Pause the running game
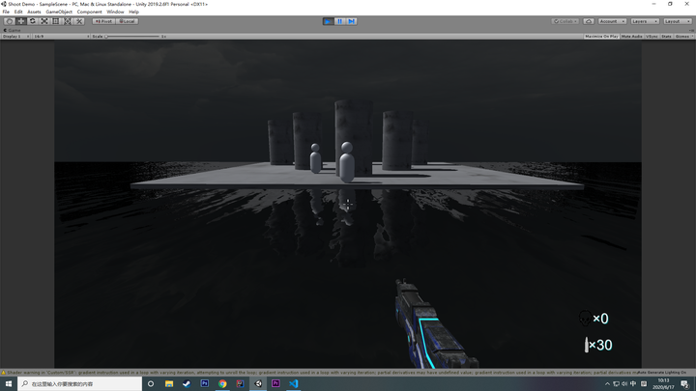This screenshot has width=696, height=391. pos(340,21)
